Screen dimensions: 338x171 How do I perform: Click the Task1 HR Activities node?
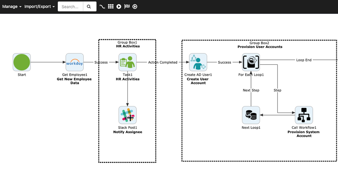127,62
